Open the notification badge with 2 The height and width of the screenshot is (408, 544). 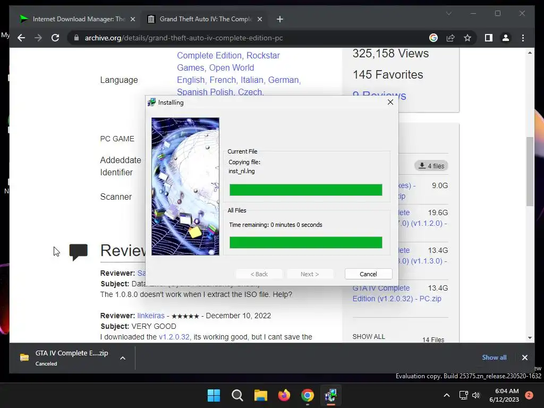(529, 395)
